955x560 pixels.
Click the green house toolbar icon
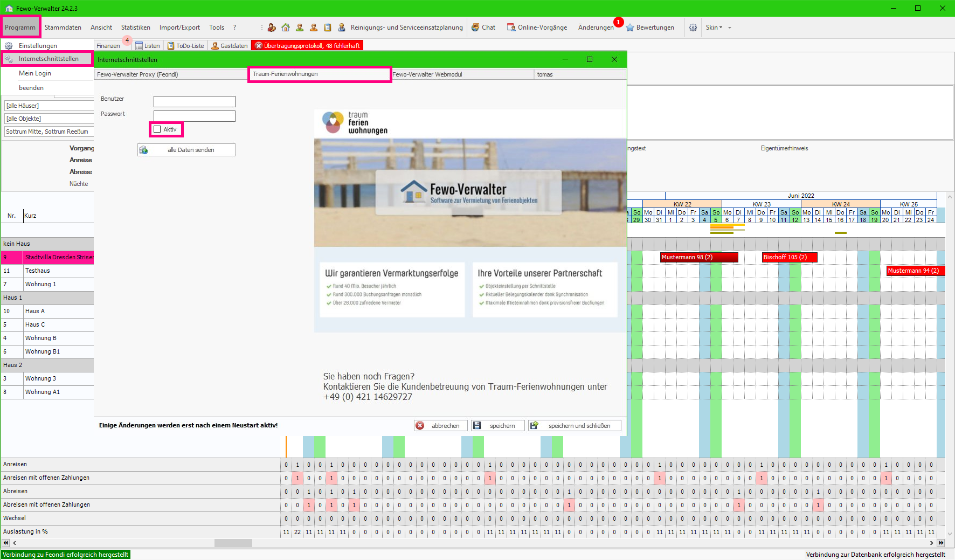pos(286,27)
